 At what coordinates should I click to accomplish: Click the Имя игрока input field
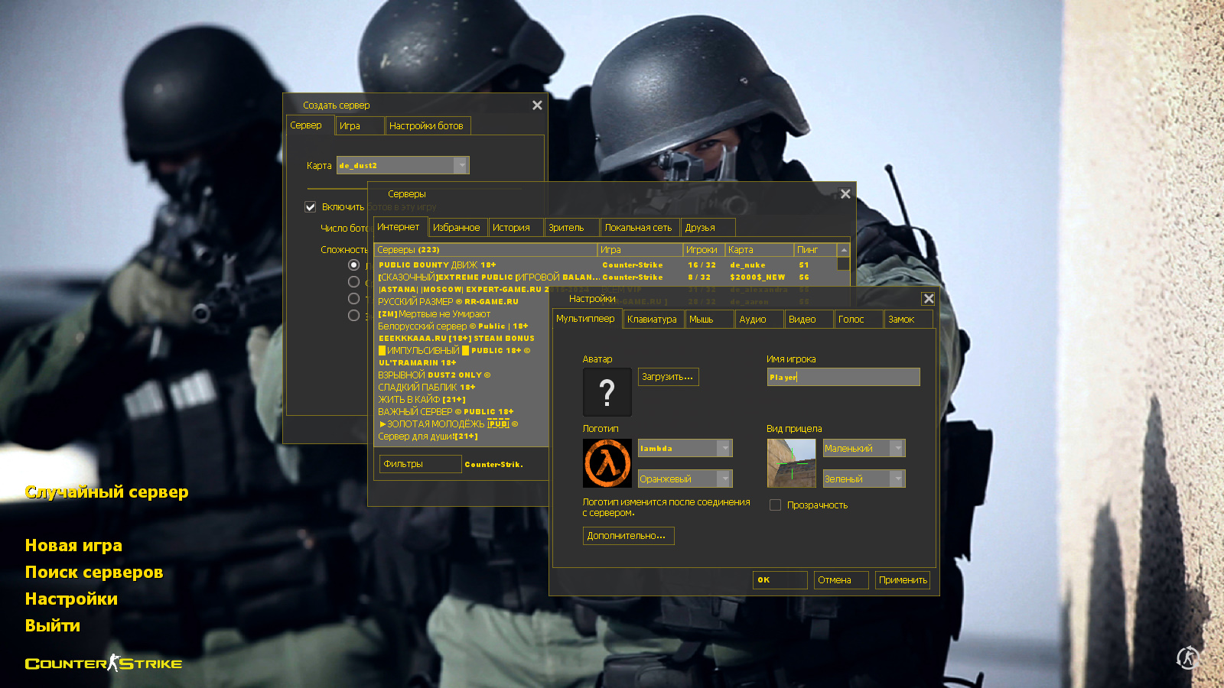[x=843, y=376]
